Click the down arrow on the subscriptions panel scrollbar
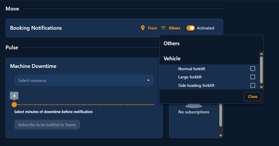 click(x=221, y=136)
